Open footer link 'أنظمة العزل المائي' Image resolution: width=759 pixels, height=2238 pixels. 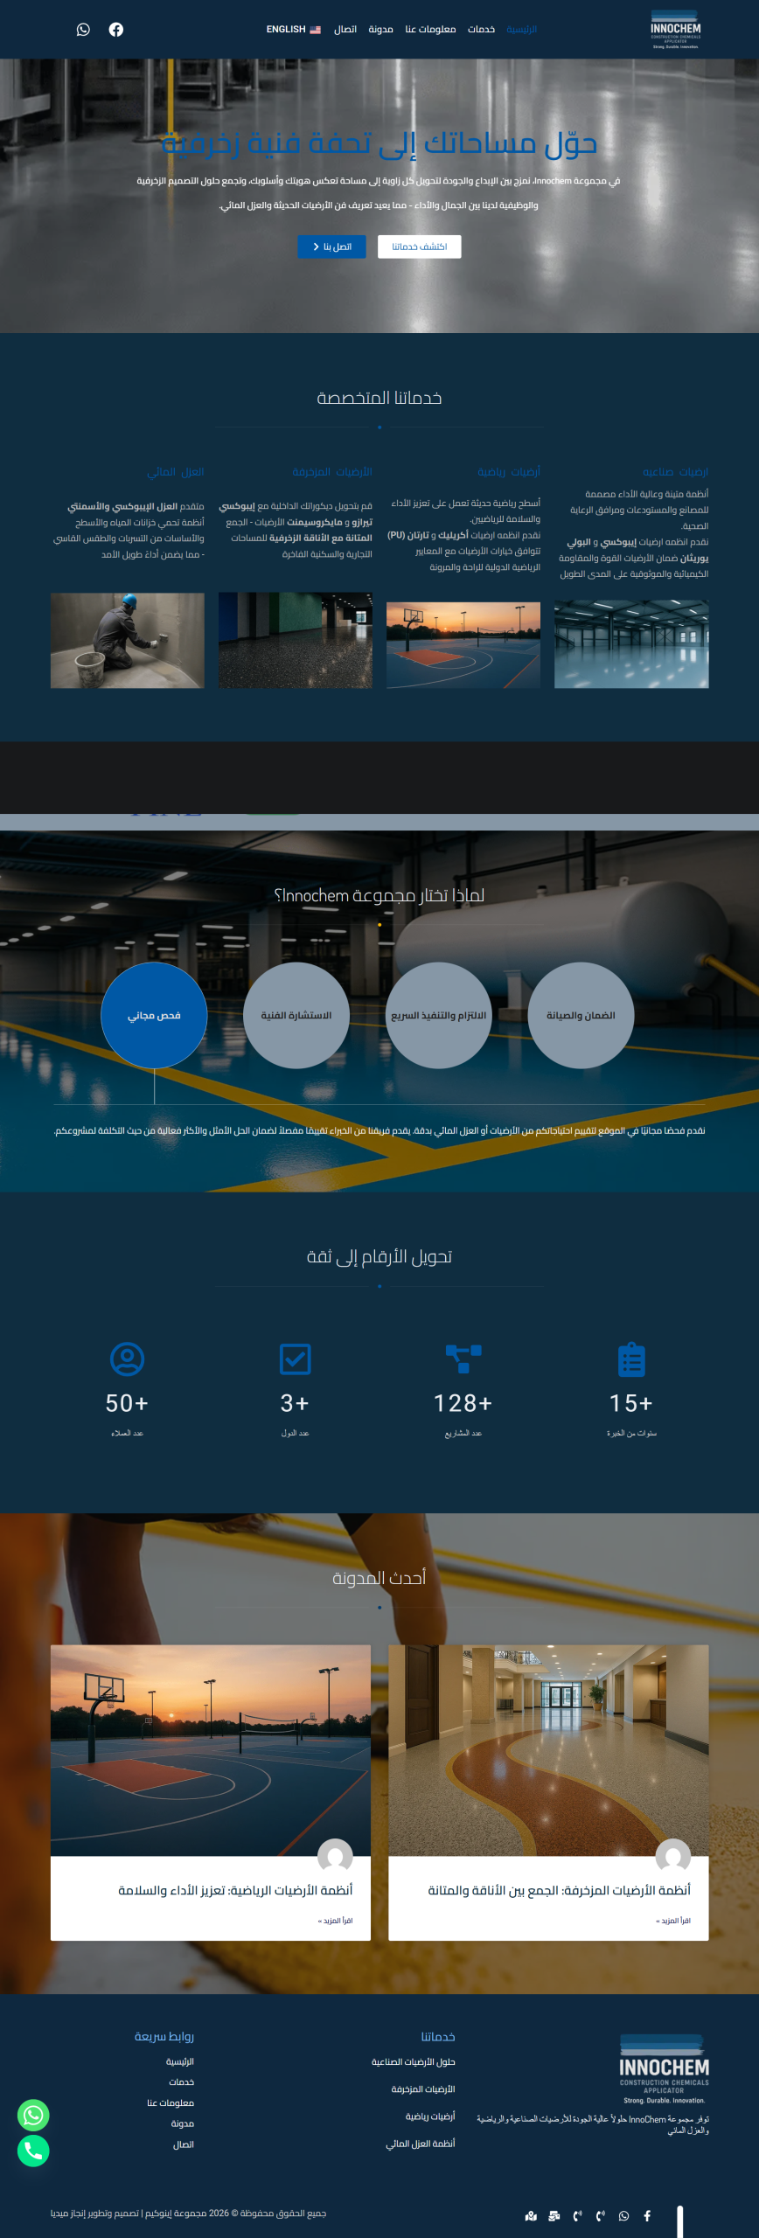pos(421,2144)
